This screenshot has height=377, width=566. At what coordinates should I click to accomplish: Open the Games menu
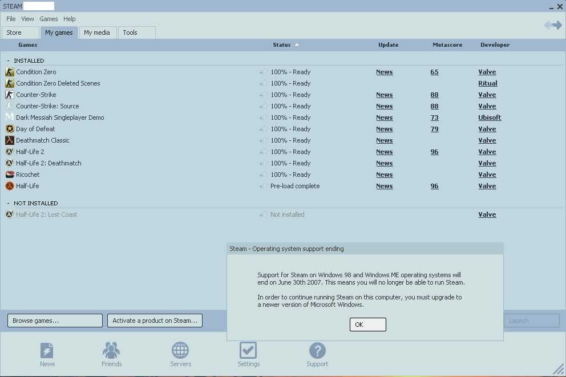point(48,19)
